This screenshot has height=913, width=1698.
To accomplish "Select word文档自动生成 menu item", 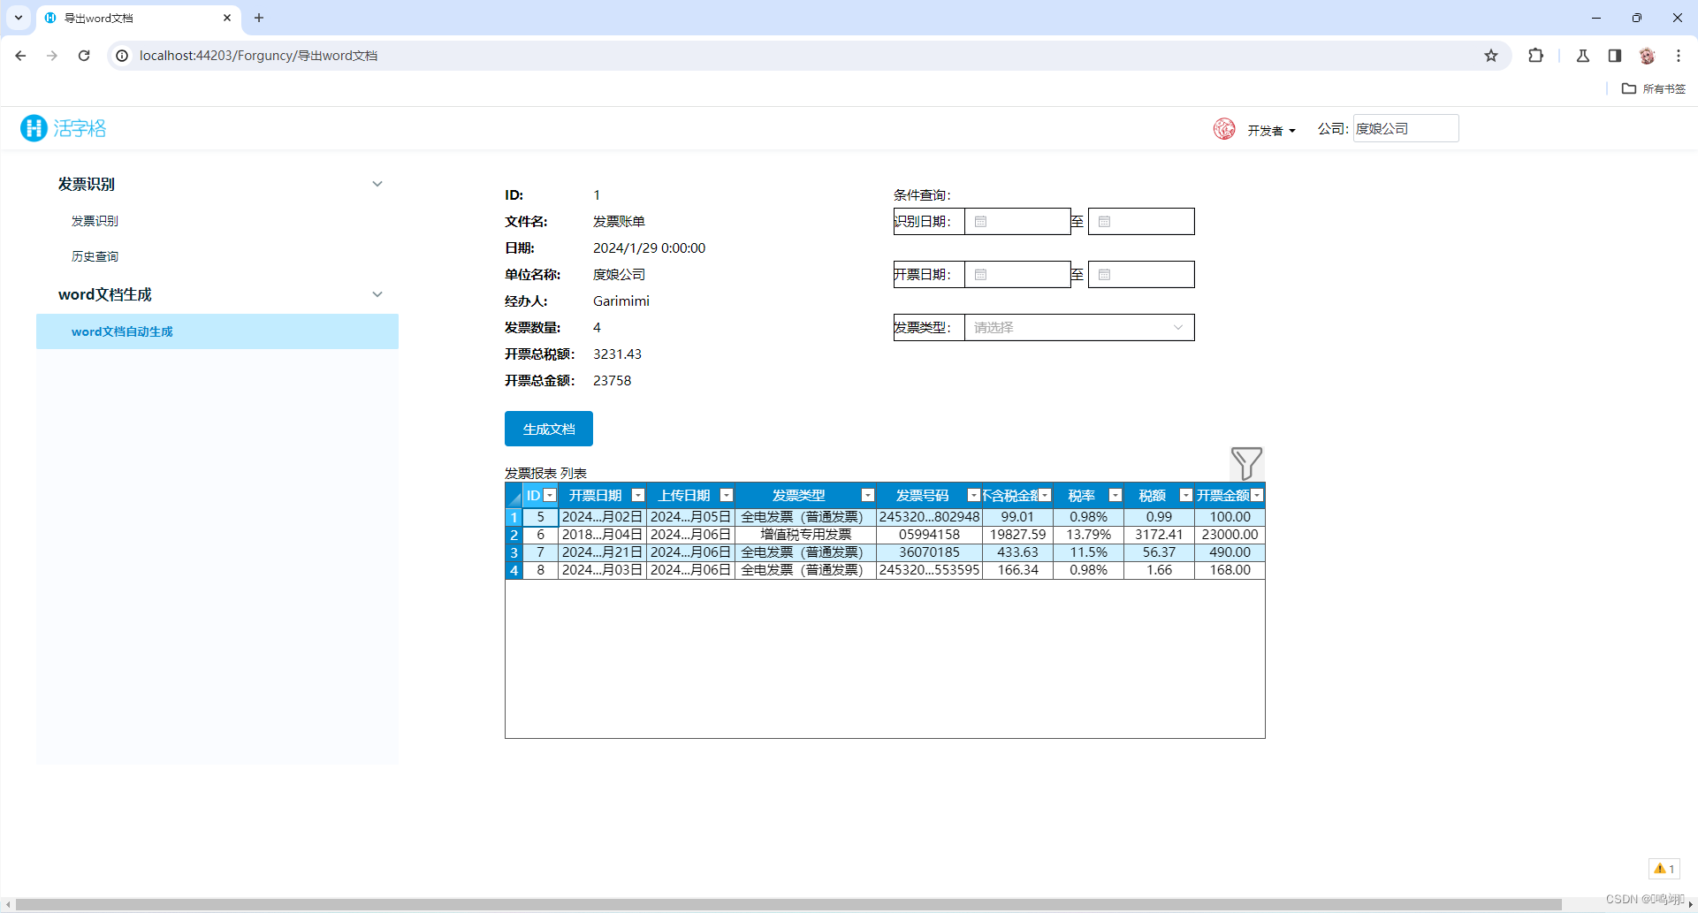I will pyautogui.click(x=217, y=331).
